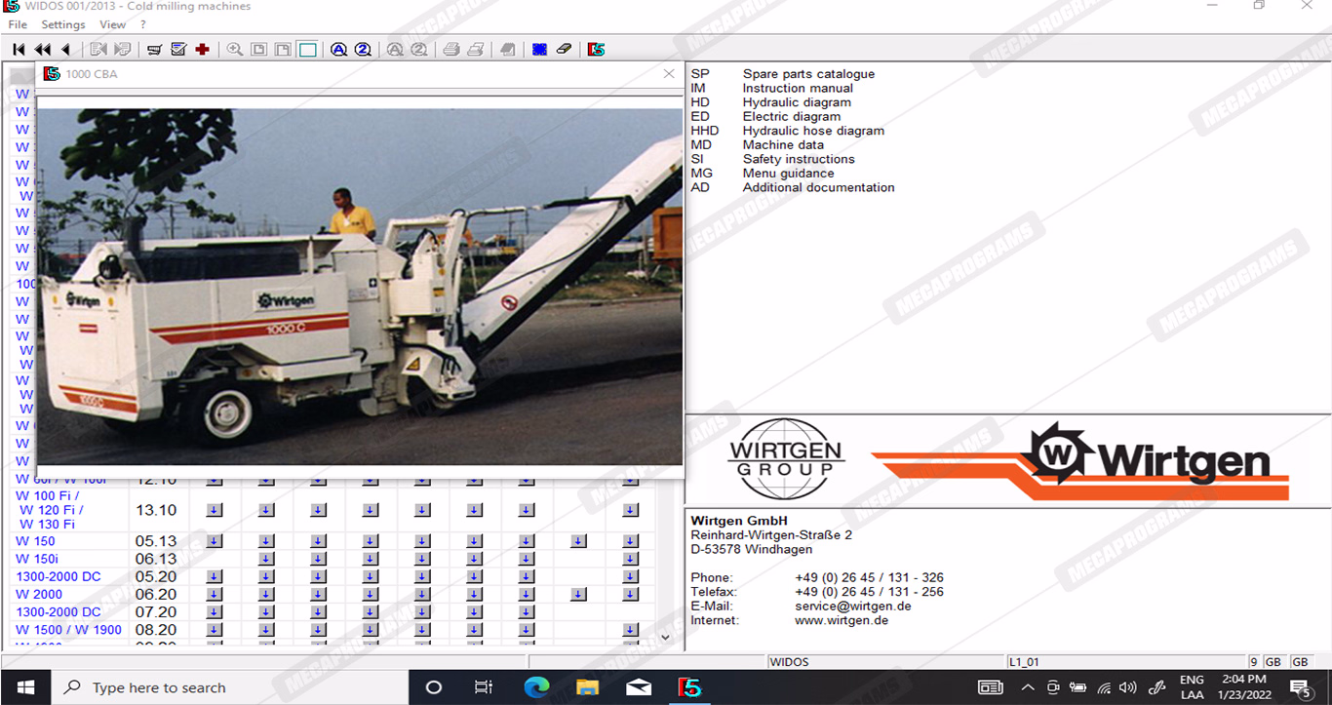Click the first arrow button in W 150 row
1332x705 pixels.
(215, 540)
